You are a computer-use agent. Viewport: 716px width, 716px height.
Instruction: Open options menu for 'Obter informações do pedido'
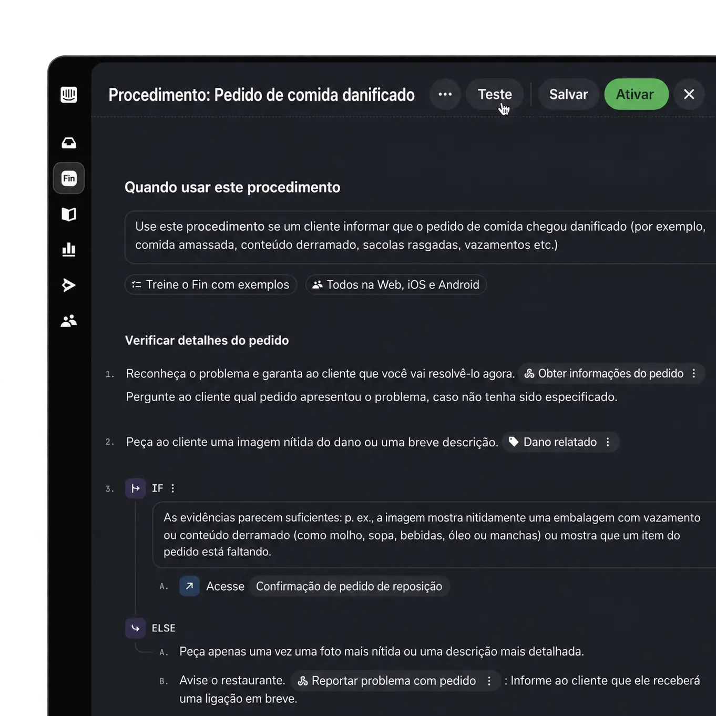point(694,373)
